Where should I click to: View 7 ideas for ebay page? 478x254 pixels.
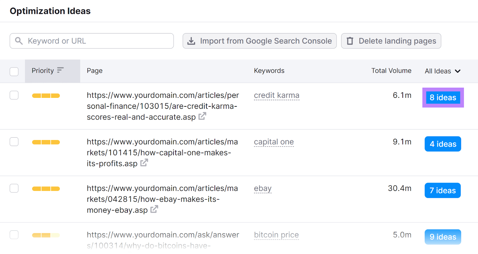pos(442,190)
